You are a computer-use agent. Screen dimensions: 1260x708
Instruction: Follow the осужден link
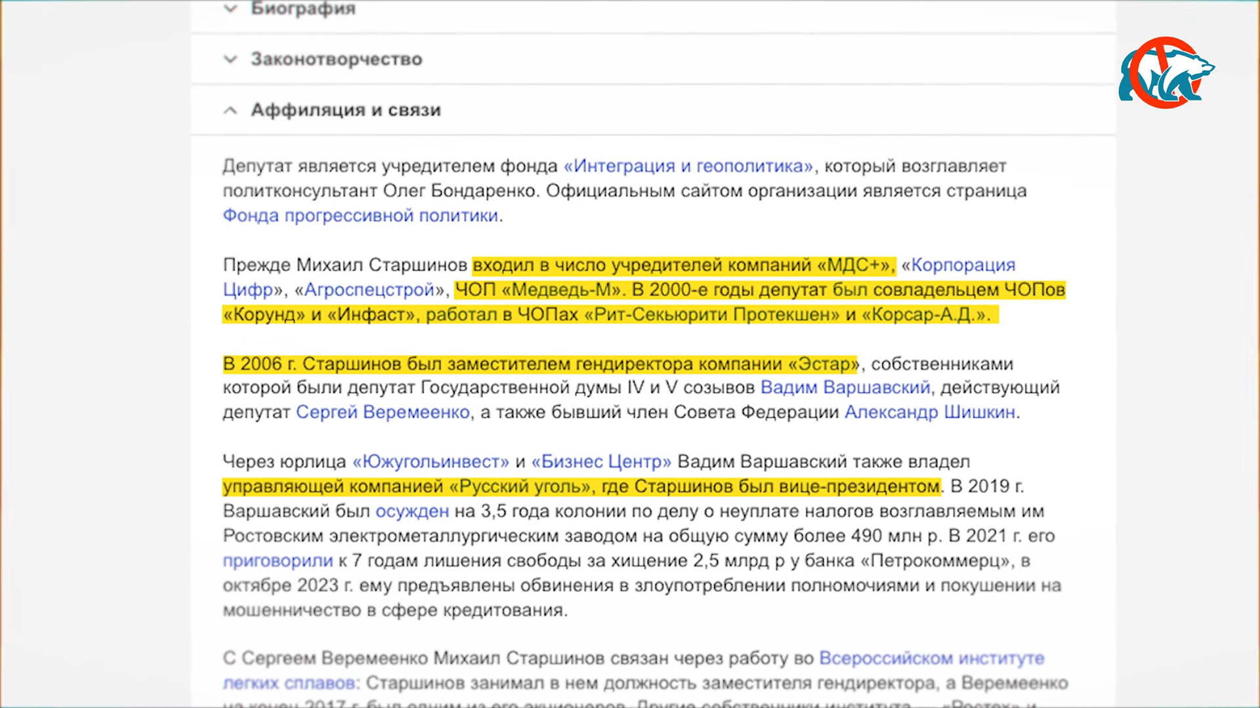412,511
